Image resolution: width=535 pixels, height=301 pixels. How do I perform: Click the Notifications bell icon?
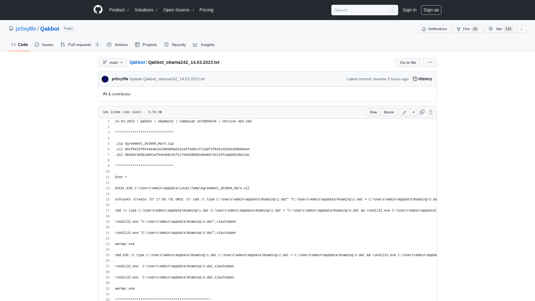point(424,29)
